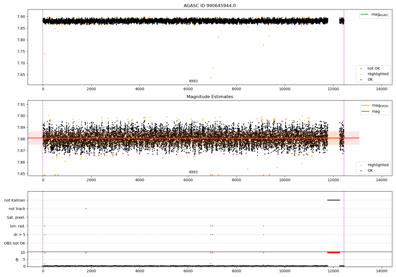Click the 7.86 y-tick of the middle plot
Image resolution: width=396 pixels, height=277 pixels.
(x=21, y=163)
